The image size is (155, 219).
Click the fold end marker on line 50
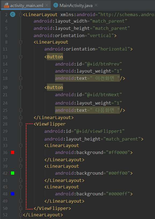(21, 208)
